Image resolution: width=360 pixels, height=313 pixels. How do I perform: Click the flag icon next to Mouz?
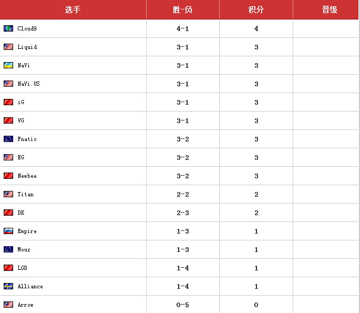[8, 249]
